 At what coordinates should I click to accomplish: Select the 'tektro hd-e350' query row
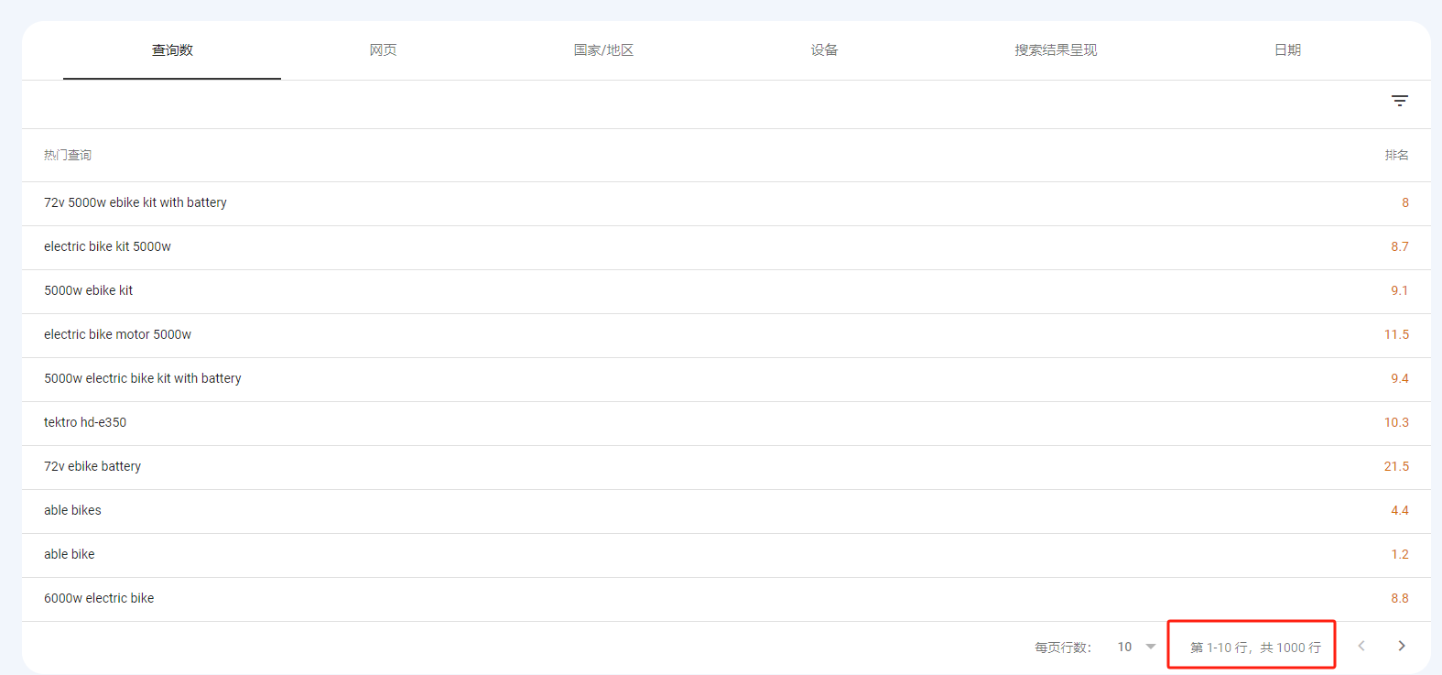point(85,423)
